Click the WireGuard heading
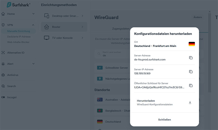Viewport: 218px width, 130px height. [106, 17]
